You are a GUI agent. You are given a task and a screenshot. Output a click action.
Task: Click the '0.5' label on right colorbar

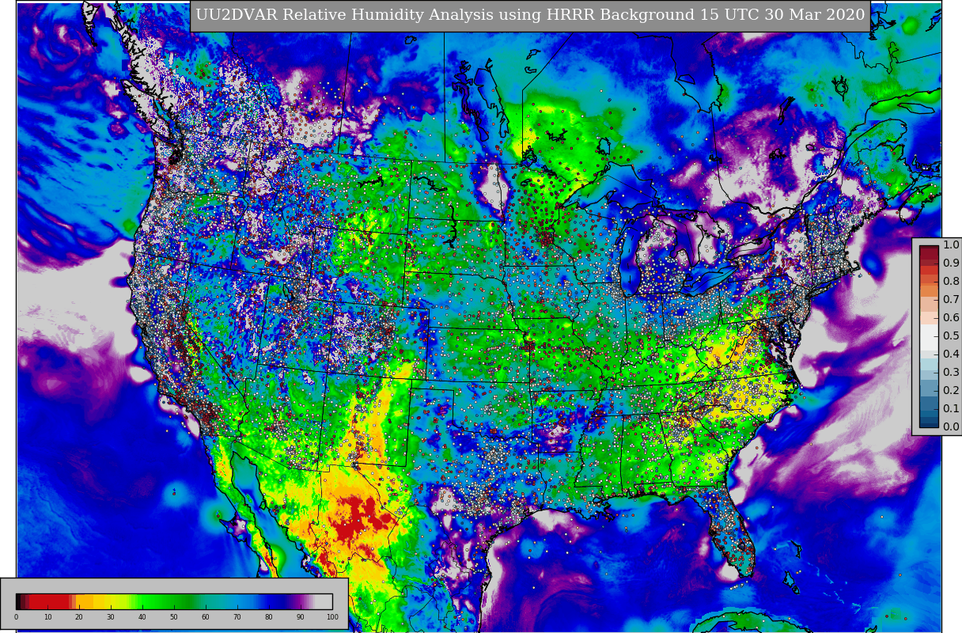coord(951,335)
